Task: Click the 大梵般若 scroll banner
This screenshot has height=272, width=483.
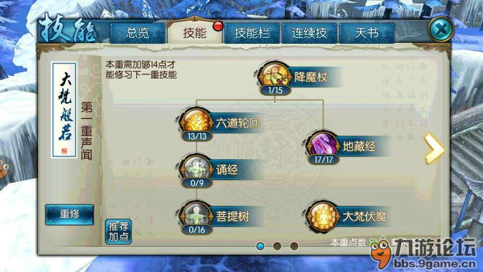Action: coord(64,110)
